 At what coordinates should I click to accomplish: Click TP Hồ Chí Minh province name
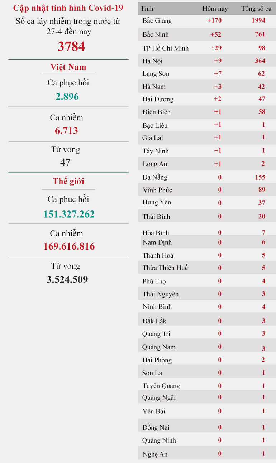coord(165,48)
